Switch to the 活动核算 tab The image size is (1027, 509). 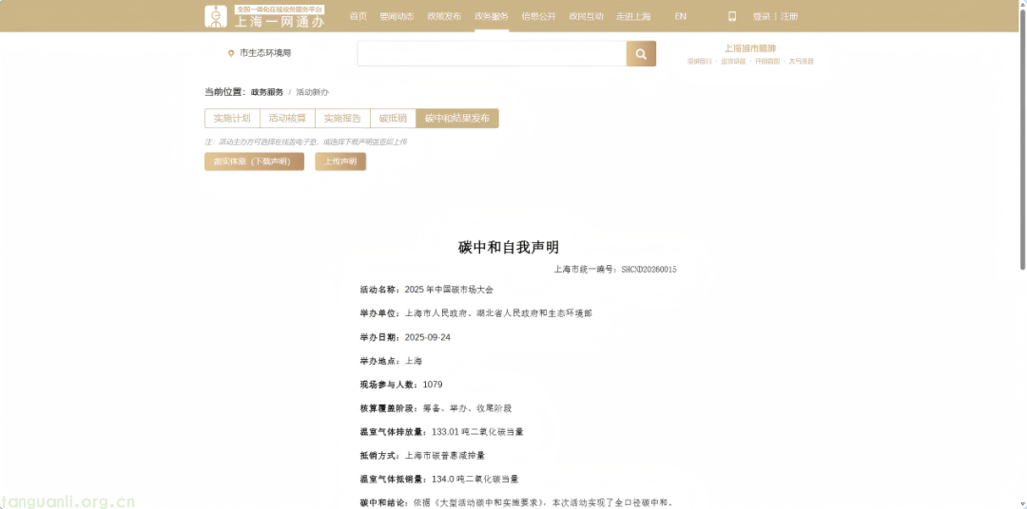[x=287, y=119]
